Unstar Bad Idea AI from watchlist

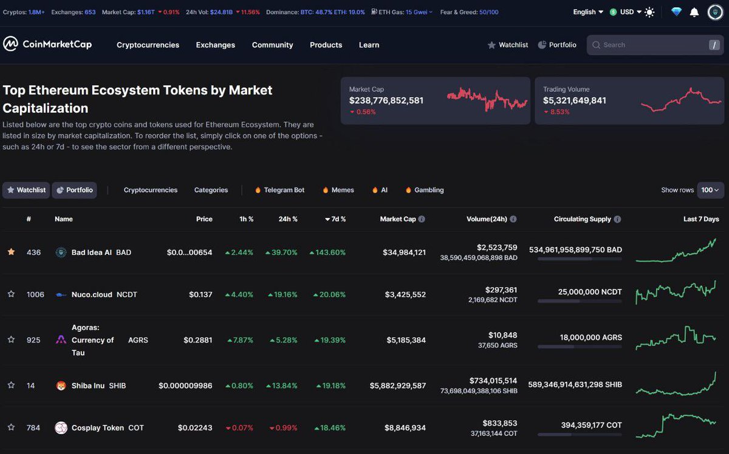[x=11, y=252]
